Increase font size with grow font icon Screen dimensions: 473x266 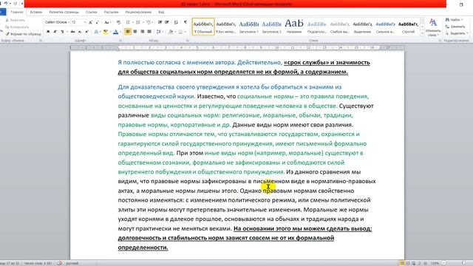click(90, 22)
